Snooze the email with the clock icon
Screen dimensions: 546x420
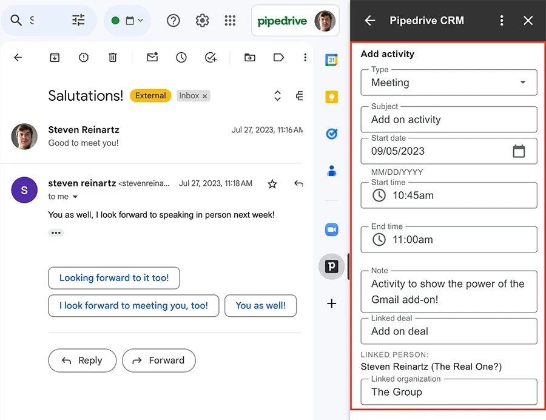point(181,57)
